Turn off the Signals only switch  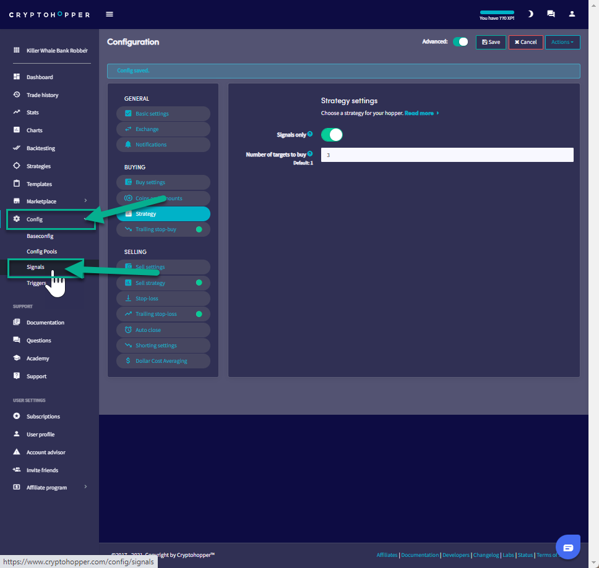click(332, 135)
